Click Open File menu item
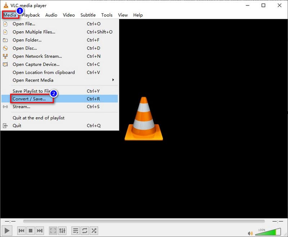The image size is (288, 237). (24, 24)
